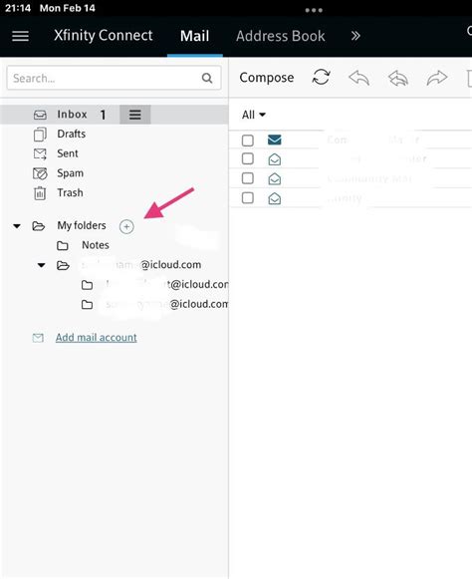Click the Compose button

point(267,78)
